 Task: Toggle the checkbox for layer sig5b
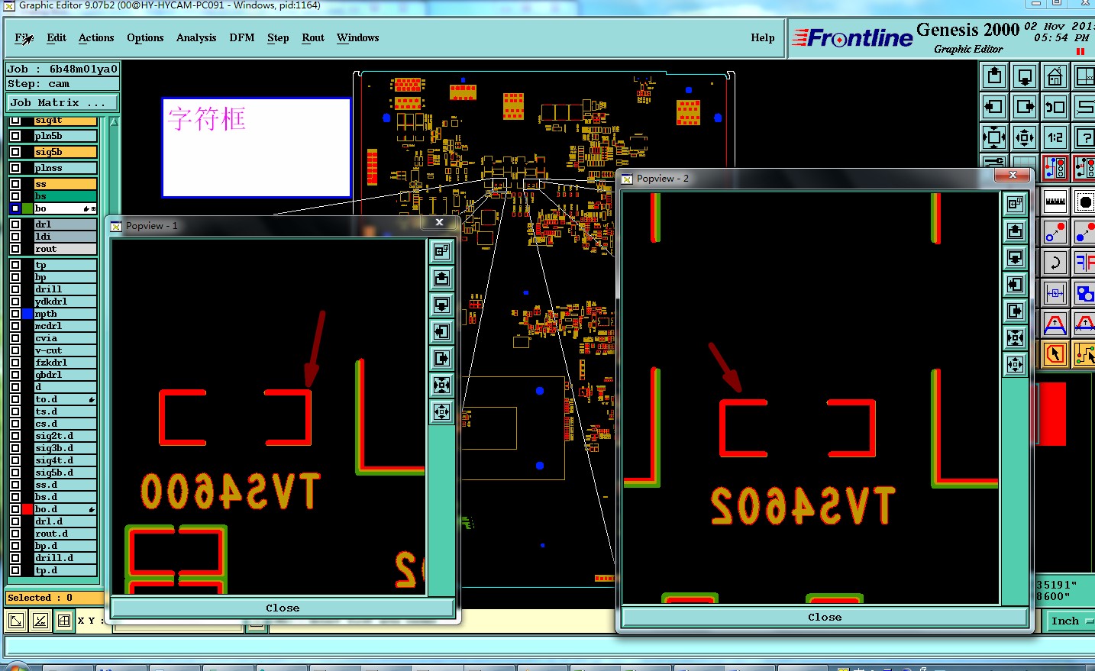[x=15, y=152]
